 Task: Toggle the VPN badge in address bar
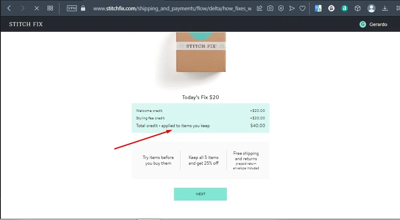(x=71, y=8)
